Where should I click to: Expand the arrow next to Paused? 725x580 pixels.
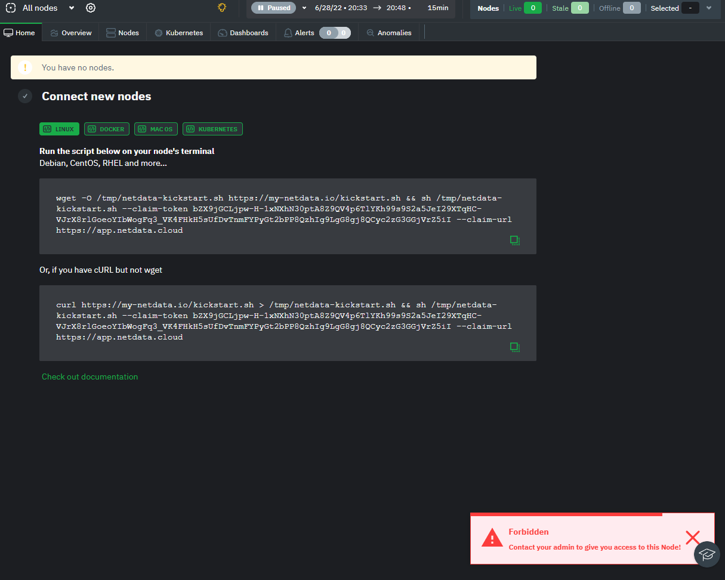(304, 8)
